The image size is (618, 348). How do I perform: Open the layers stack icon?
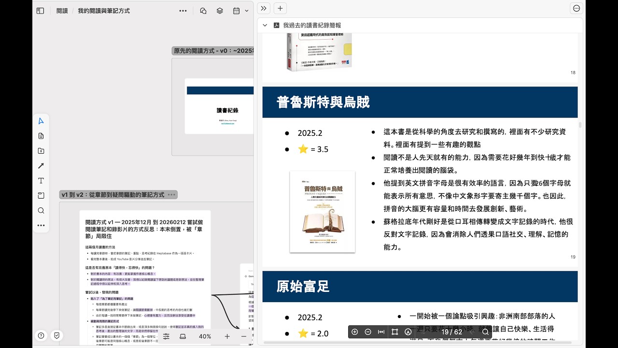pyautogui.click(x=220, y=11)
